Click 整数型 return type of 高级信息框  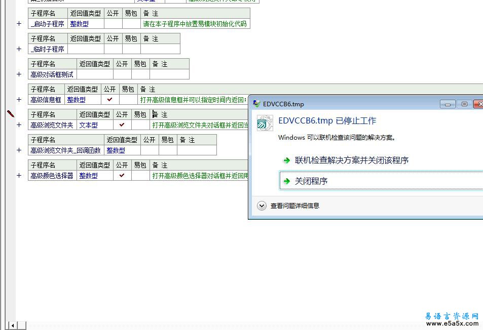coord(77,100)
